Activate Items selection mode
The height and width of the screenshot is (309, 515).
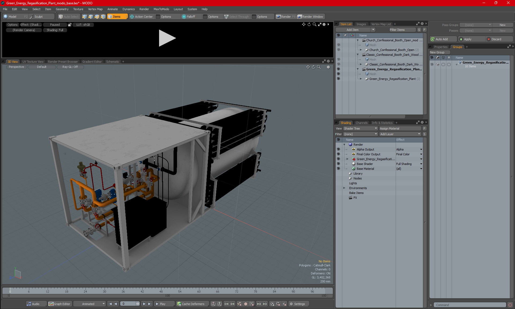click(x=117, y=17)
